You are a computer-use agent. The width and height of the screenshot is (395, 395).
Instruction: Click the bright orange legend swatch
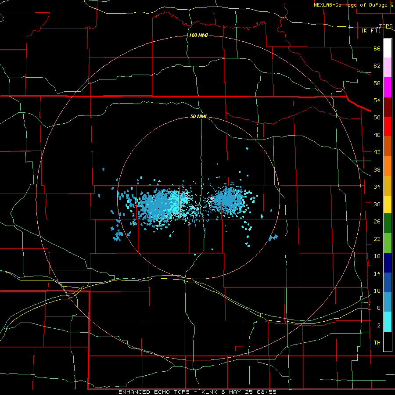click(388, 166)
